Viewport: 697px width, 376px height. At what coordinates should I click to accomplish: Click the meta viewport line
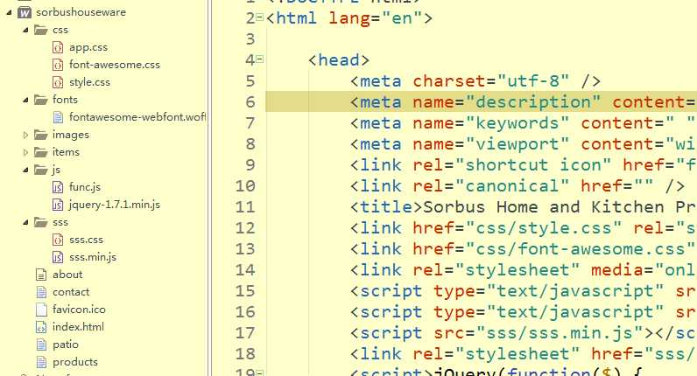(523, 143)
